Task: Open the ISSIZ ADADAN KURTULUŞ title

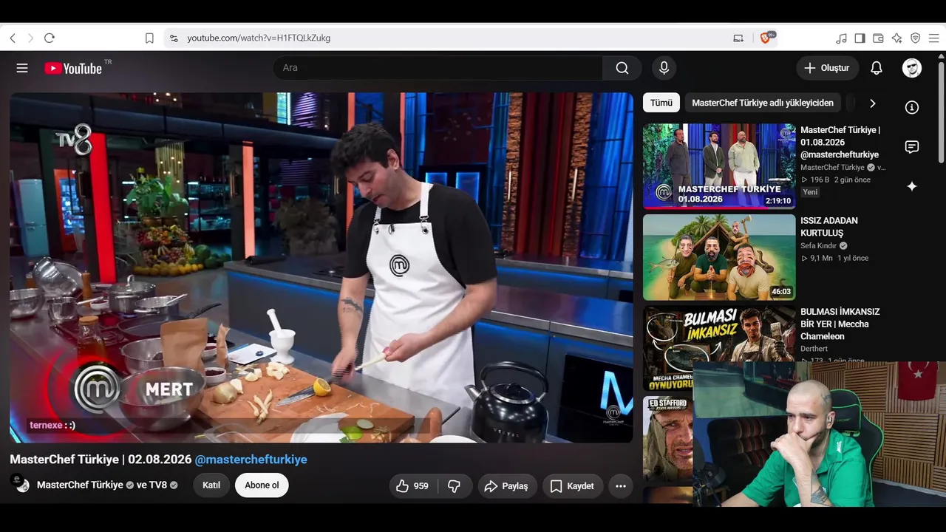Action: click(x=829, y=227)
